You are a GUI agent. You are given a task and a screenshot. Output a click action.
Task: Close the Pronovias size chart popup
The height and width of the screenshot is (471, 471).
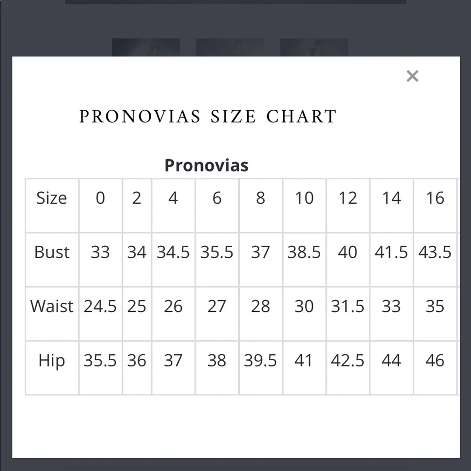[x=412, y=76]
